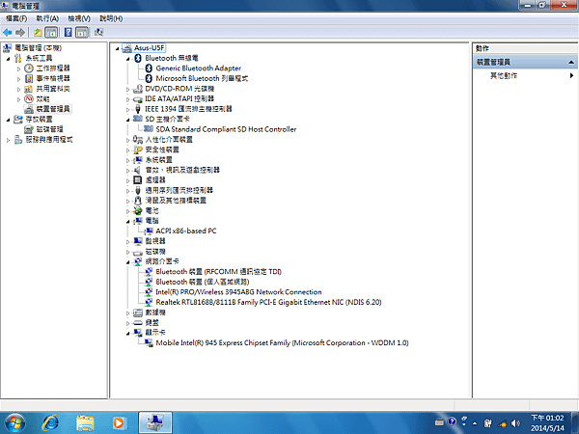Viewport: 579px width, 434px height.
Task: Select the 鍵盤 category row
Action: pyautogui.click(x=152, y=322)
